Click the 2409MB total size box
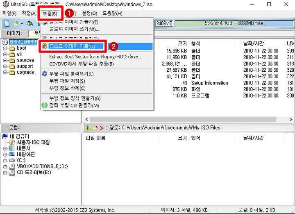295x214 pixels. tap(164, 23)
